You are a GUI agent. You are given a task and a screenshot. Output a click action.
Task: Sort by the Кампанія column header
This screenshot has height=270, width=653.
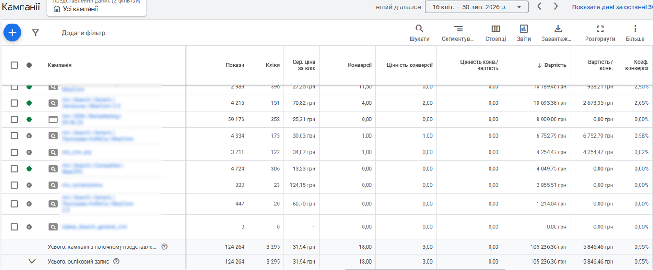(60, 65)
